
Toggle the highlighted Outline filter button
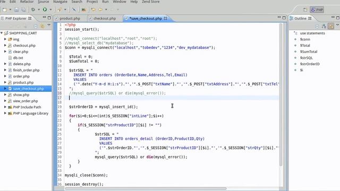point(331,26)
